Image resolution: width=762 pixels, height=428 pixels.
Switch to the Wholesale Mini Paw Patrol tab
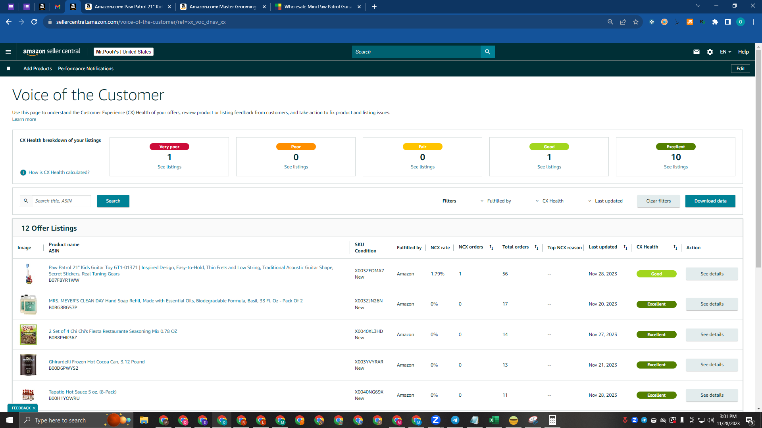click(x=318, y=7)
